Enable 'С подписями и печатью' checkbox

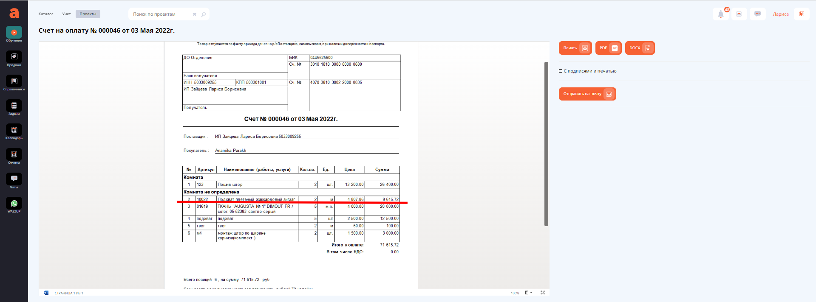[x=561, y=71]
